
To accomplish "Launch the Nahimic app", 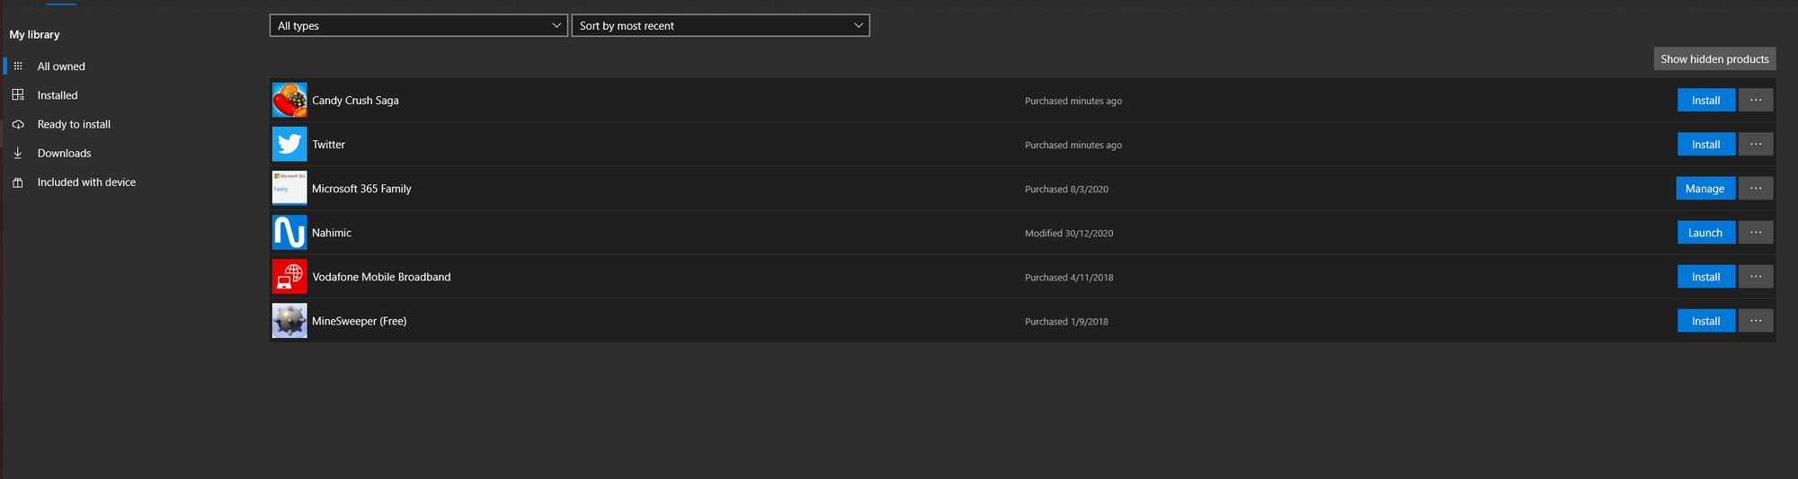I will [1706, 232].
